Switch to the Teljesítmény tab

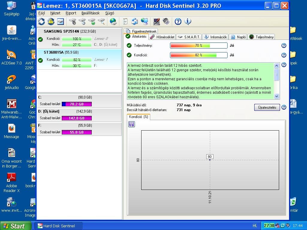click(x=261, y=37)
